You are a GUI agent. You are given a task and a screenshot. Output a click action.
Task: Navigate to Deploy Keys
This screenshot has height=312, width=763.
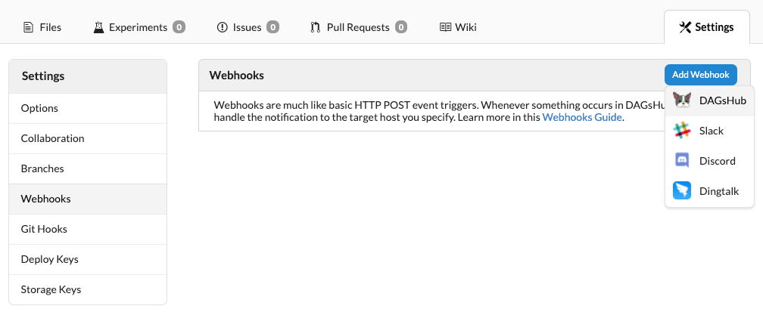point(49,259)
